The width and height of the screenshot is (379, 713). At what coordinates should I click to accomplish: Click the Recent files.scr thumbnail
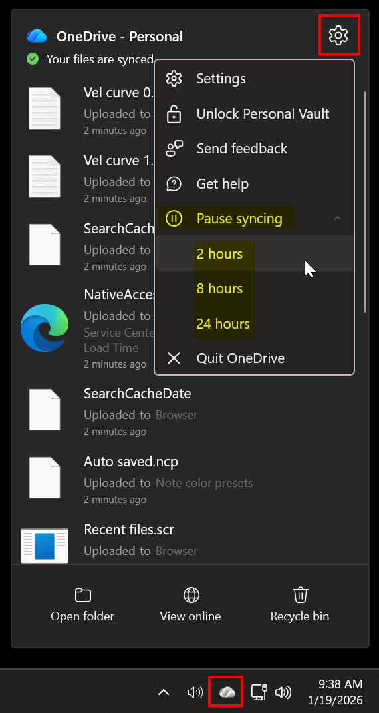(x=45, y=546)
